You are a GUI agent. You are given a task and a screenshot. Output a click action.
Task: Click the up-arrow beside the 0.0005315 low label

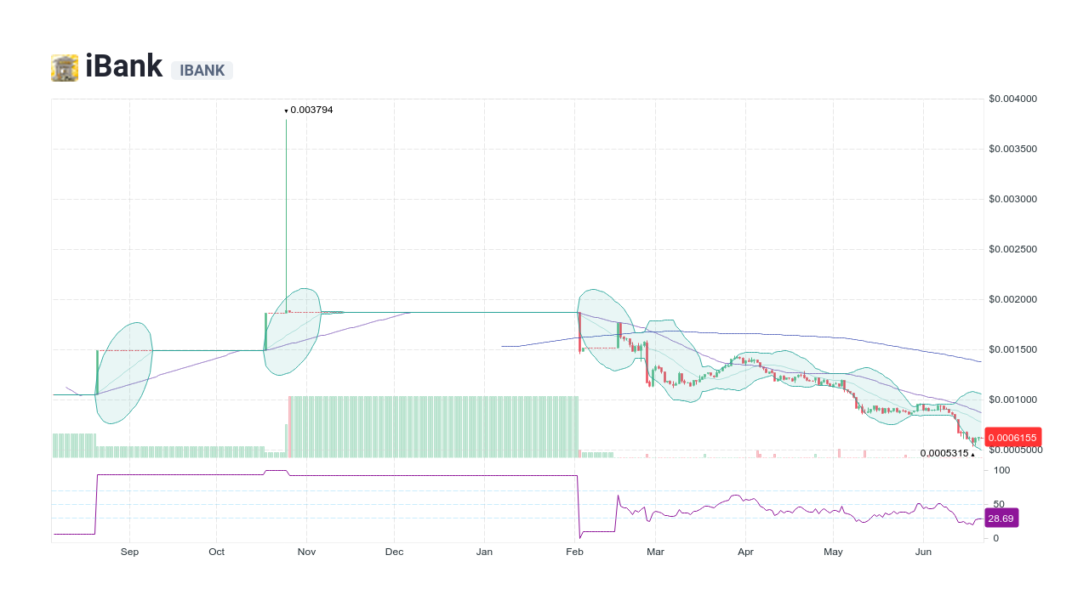pos(973,454)
